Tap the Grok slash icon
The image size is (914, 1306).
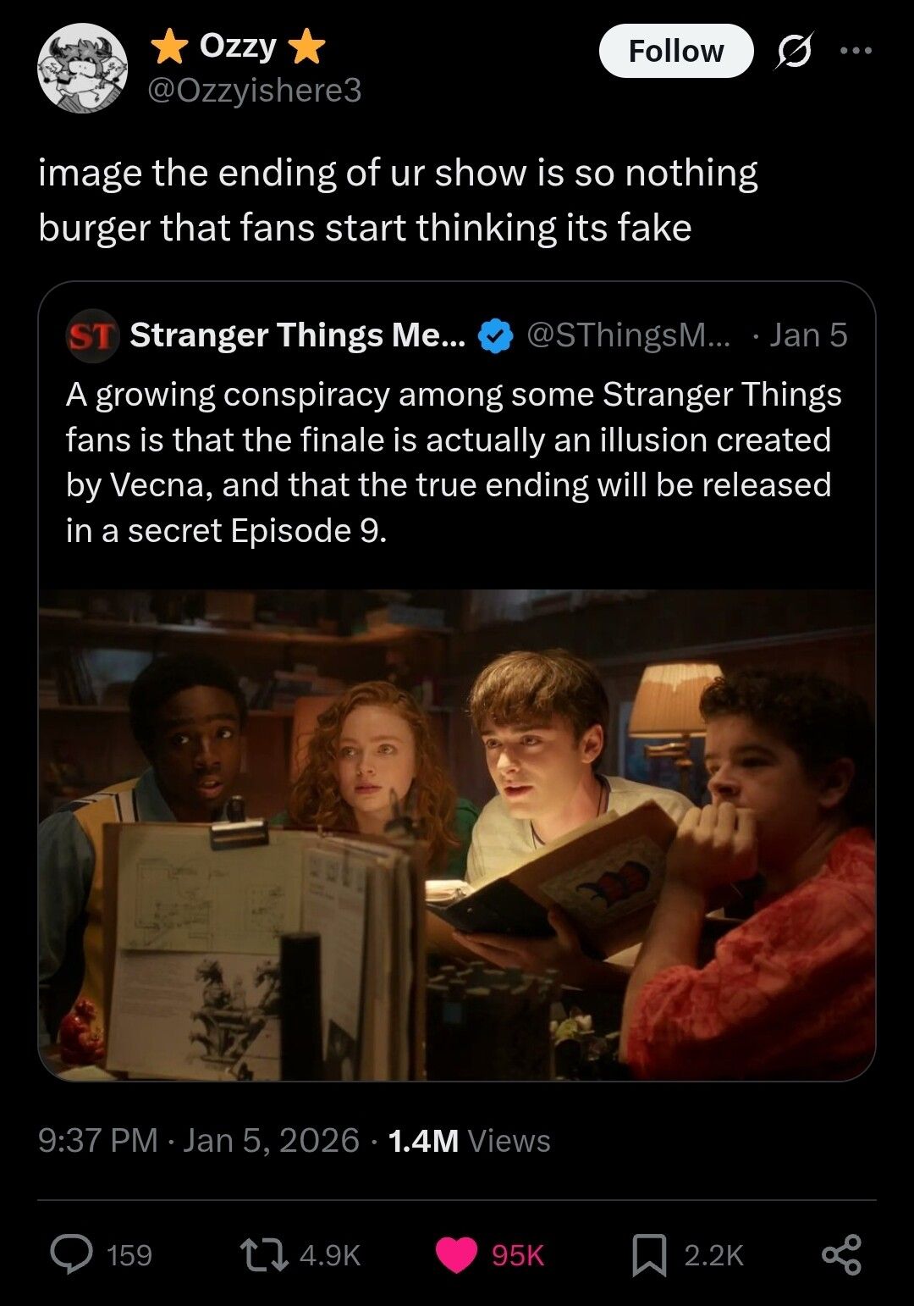click(795, 51)
